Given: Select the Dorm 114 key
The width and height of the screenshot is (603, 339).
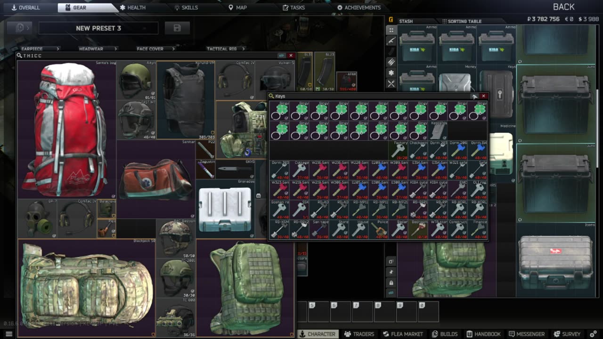Looking at the screenshot, I should [x=477, y=150].
